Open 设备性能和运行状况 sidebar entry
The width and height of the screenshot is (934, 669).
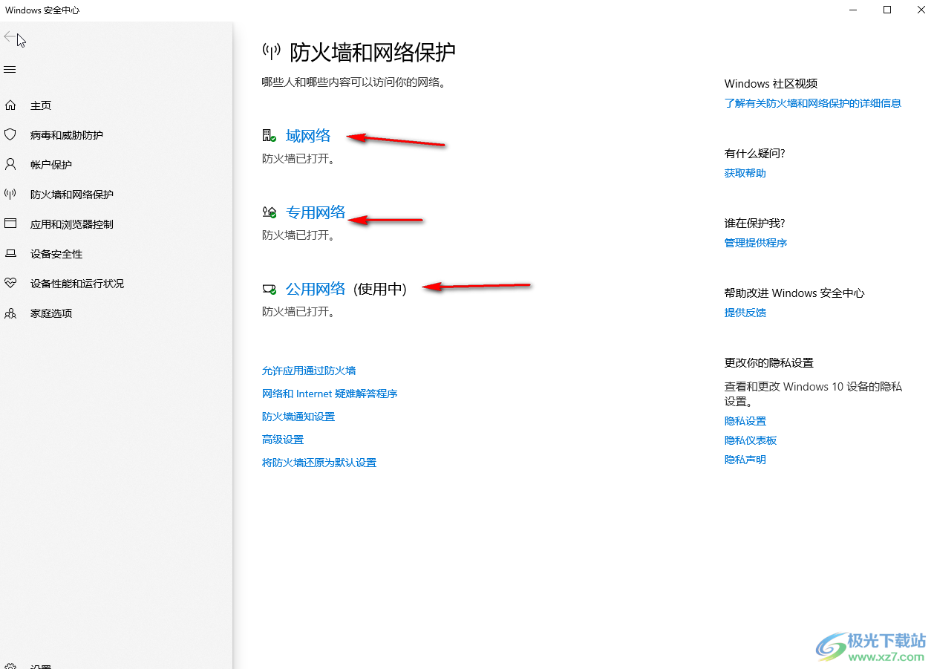pyautogui.click(x=77, y=284)
